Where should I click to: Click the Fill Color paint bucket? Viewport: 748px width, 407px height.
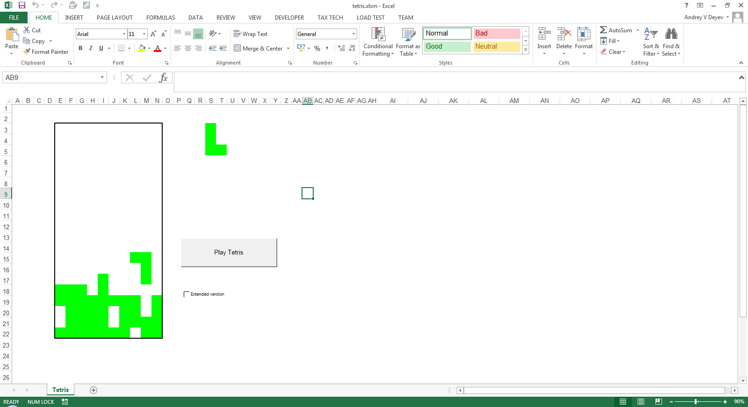coord(142,48)
